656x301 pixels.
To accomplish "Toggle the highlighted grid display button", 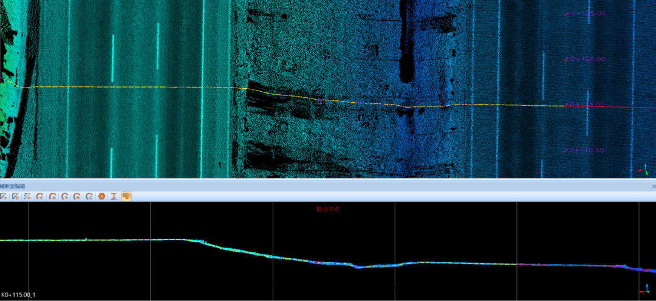I will click(x=126, y=196).
